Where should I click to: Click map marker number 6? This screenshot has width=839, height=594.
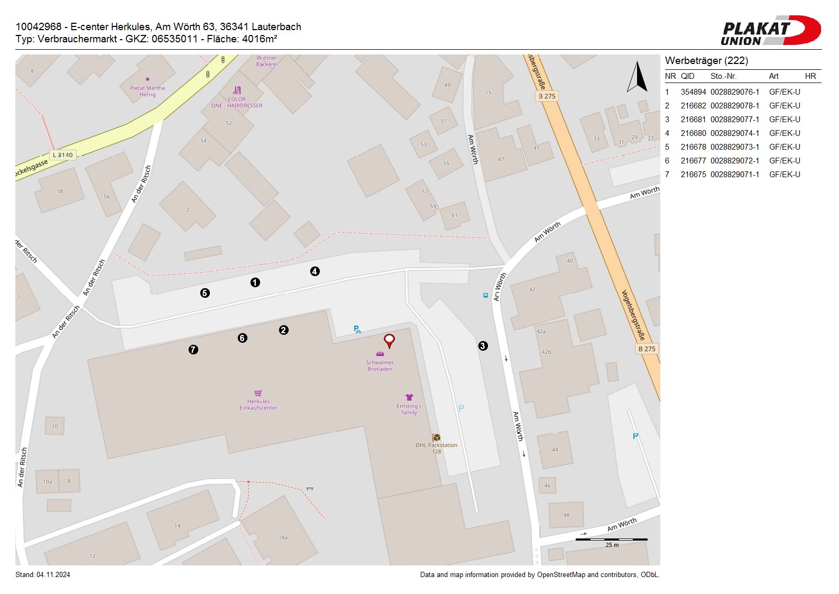(x=242, y=338)
